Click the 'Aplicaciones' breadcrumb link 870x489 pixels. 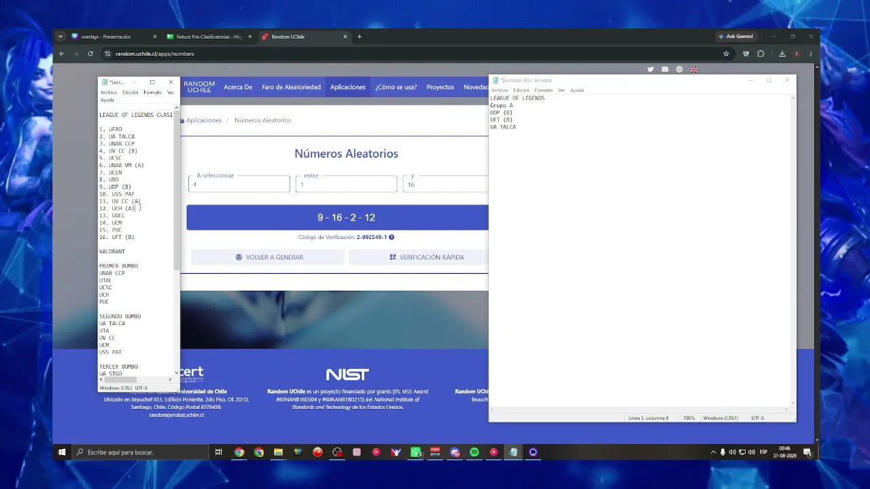coord(204,120)
